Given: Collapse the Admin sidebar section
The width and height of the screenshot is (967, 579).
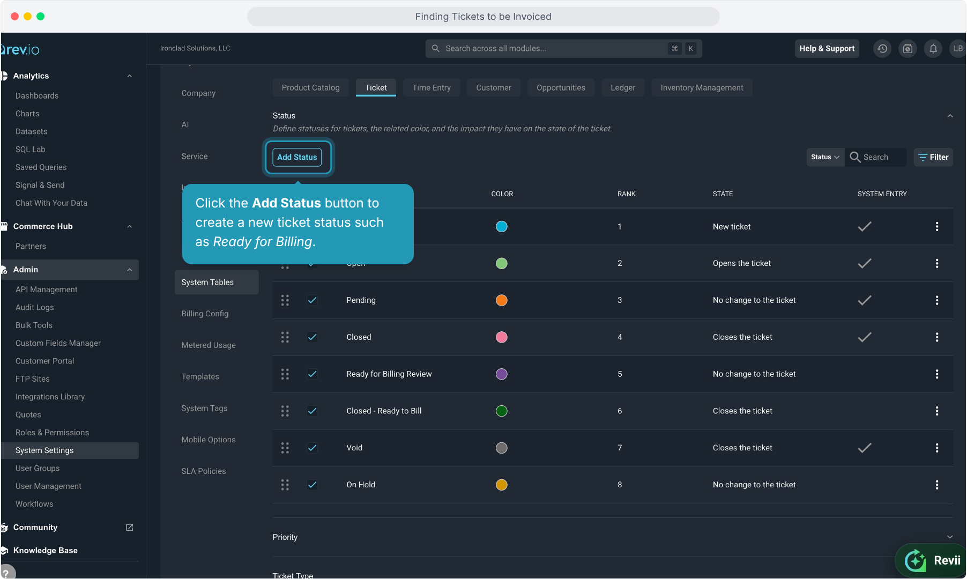Looking at the screenshot, I should (x=129, y=270).
